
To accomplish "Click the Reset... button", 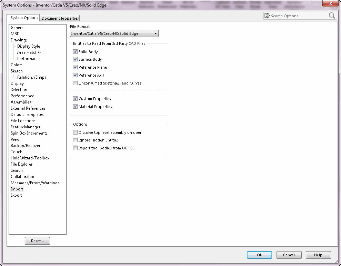I will 37,241.
